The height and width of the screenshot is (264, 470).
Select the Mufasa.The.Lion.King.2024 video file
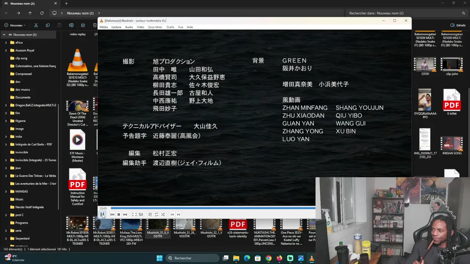pyautogui.click(x=131, y=231)
